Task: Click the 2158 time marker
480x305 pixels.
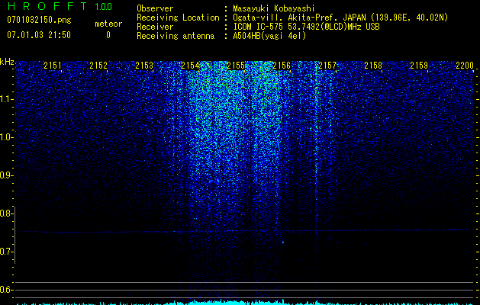Action: tap(373, 65)
